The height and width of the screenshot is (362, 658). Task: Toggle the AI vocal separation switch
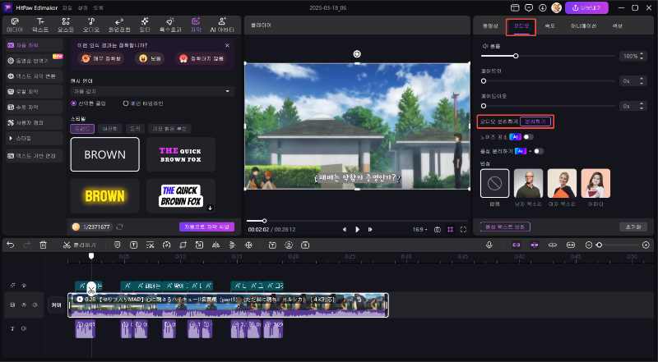(x=536, y=150)
